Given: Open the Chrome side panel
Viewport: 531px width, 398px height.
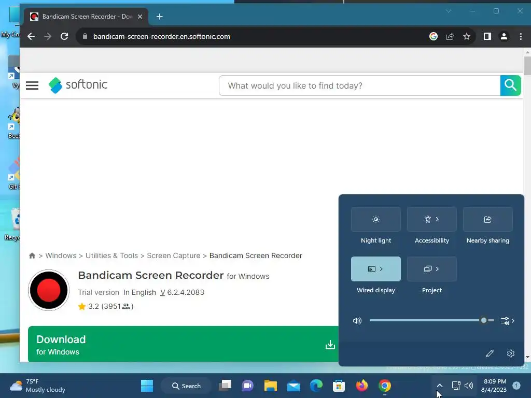Looking at the screenshot, I should (x=487, y=37).
